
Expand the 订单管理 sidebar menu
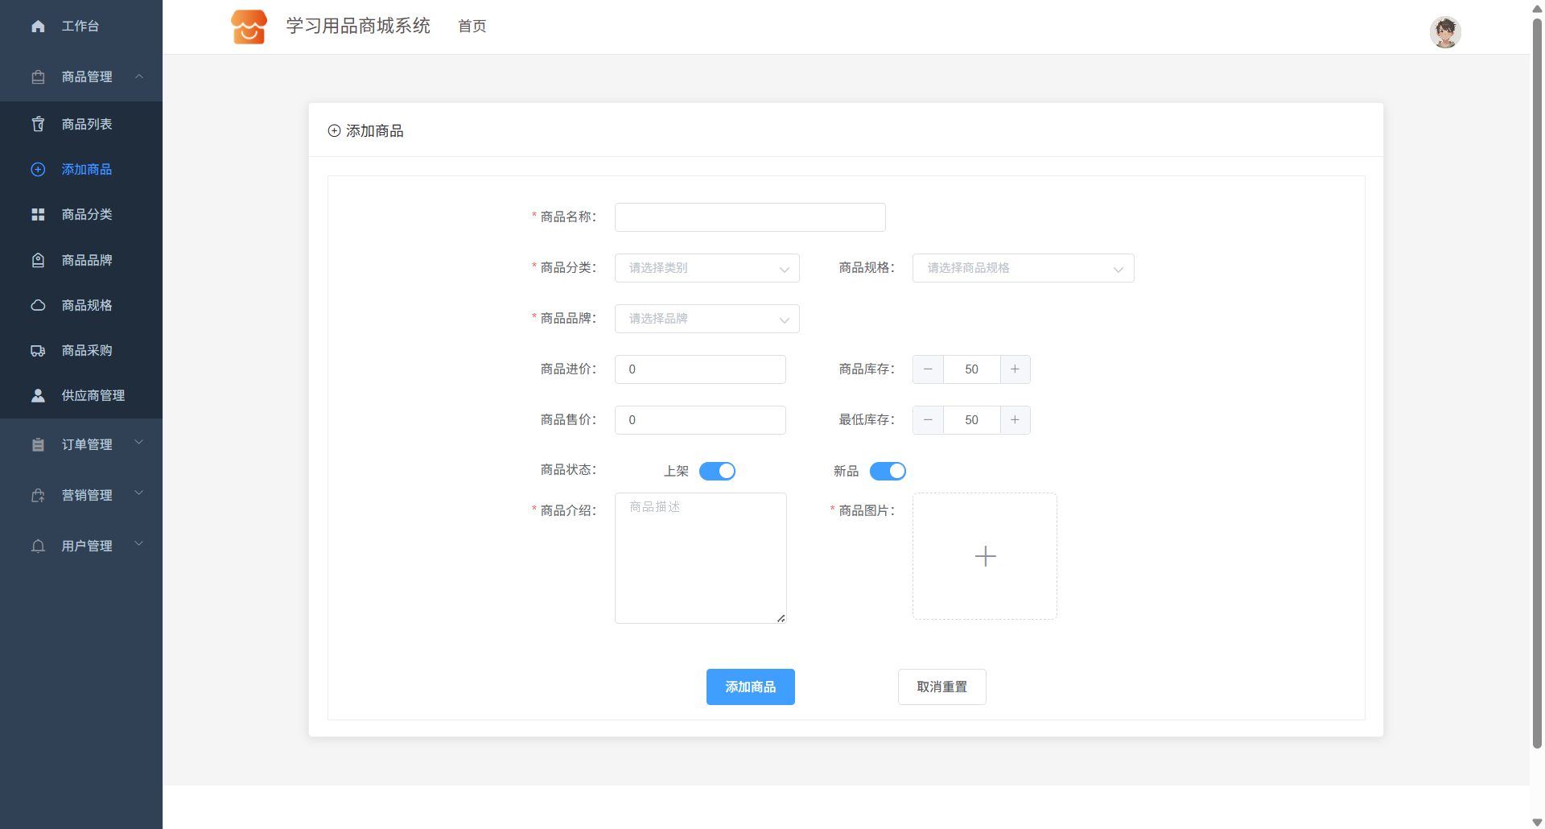[87, 445]
